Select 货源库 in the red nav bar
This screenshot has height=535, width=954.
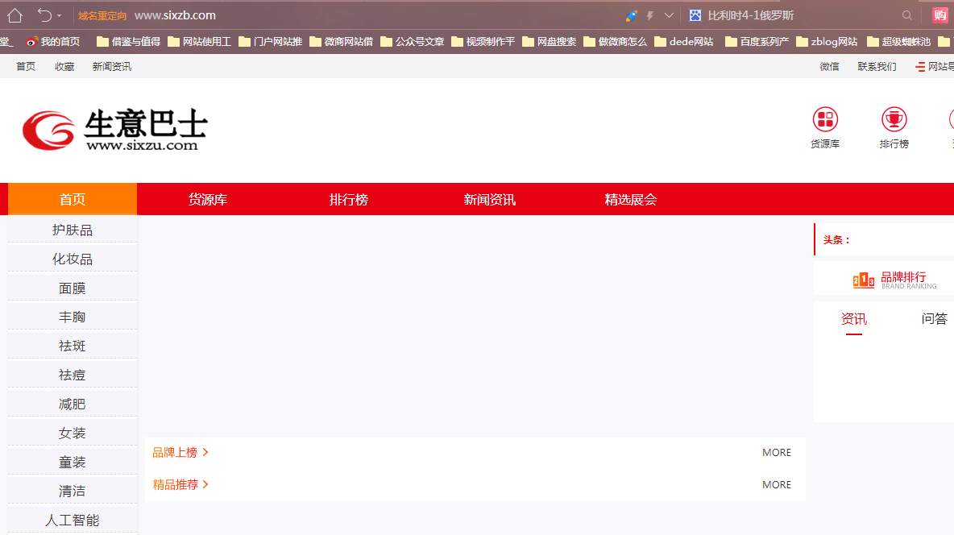(x=207, y=199)
